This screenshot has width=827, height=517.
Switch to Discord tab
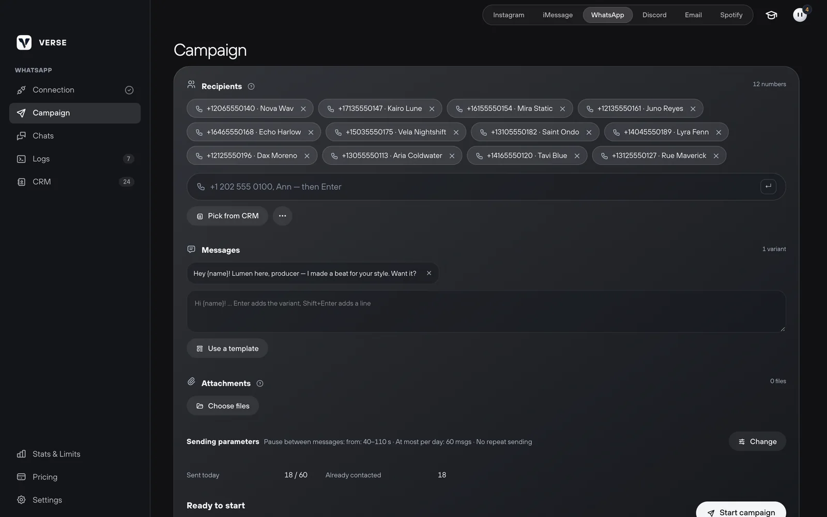pos(654,15)
